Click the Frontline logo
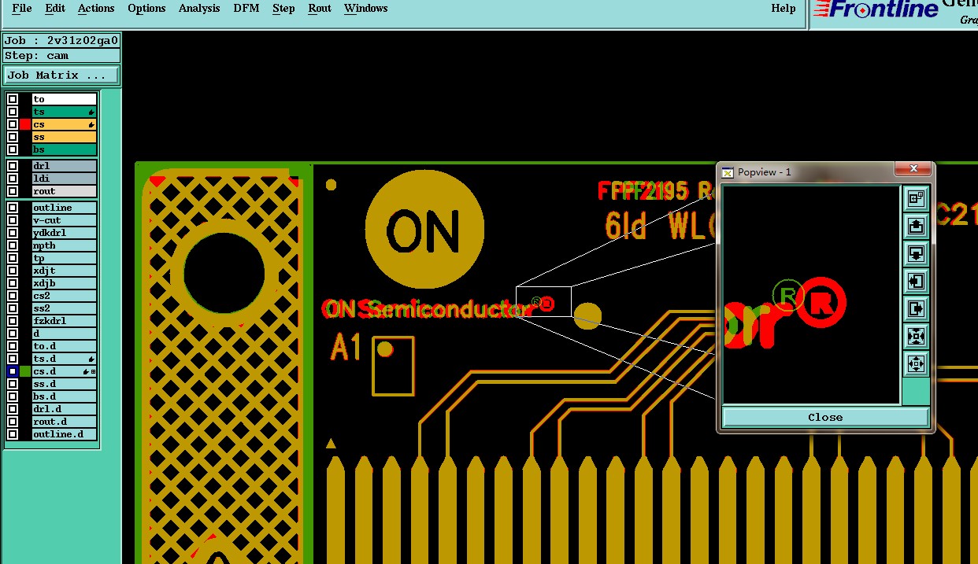The width and height of the screenshot is (978, 564). [876, 9]
